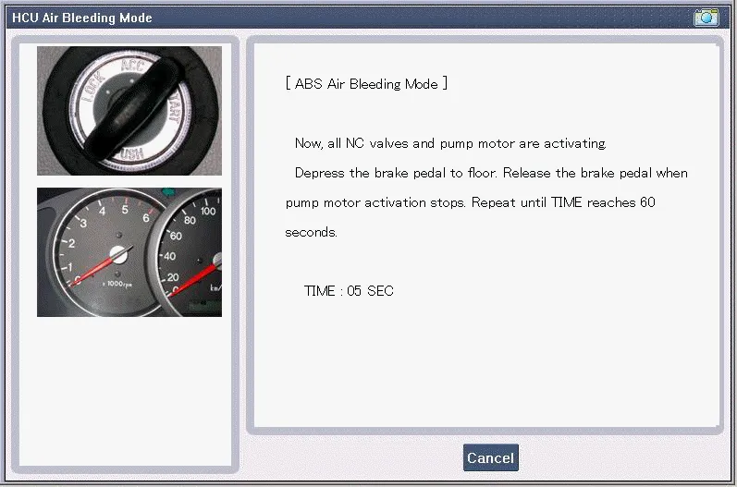This screenshot has width=737, height=487.
Task: Click the [ ABS Air Bleeding Mode ] heading
Action: point(366,83)
